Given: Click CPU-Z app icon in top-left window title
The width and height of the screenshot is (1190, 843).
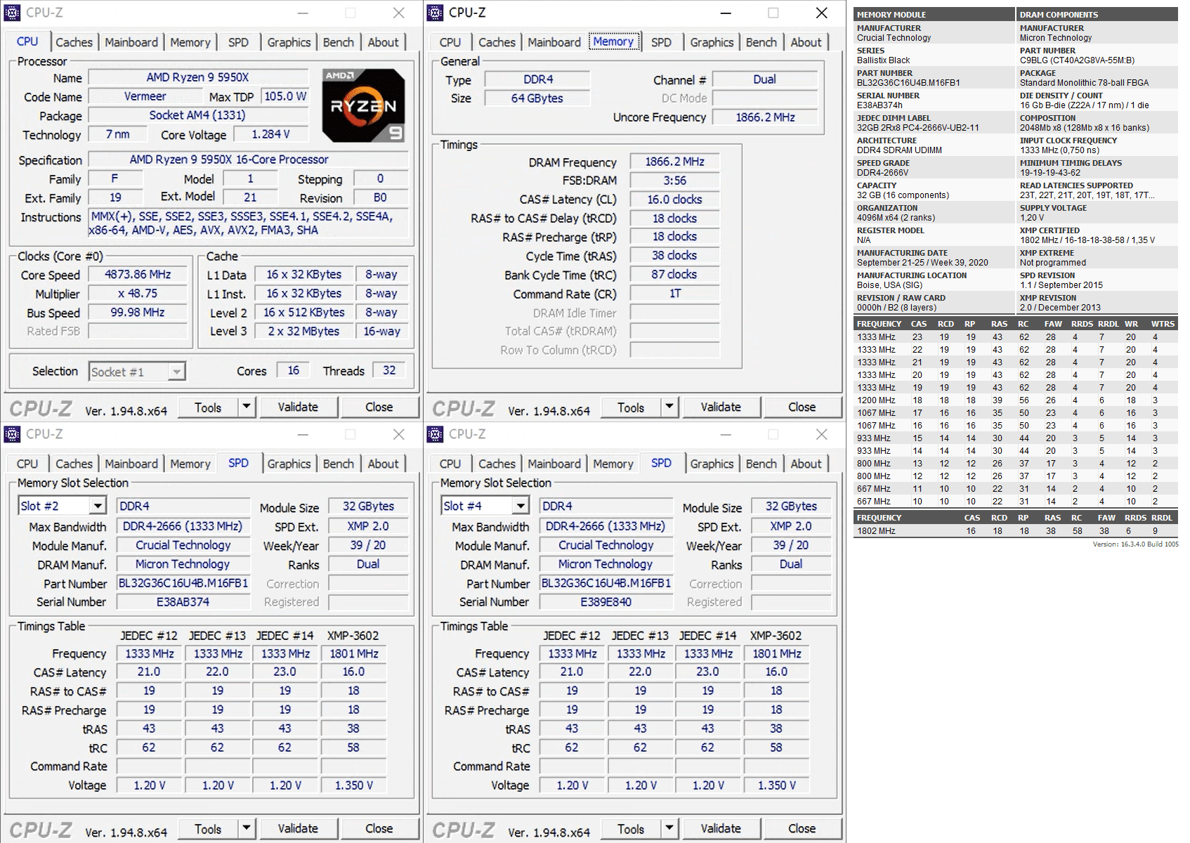Looking at the screenshot, I should (12, 13).
